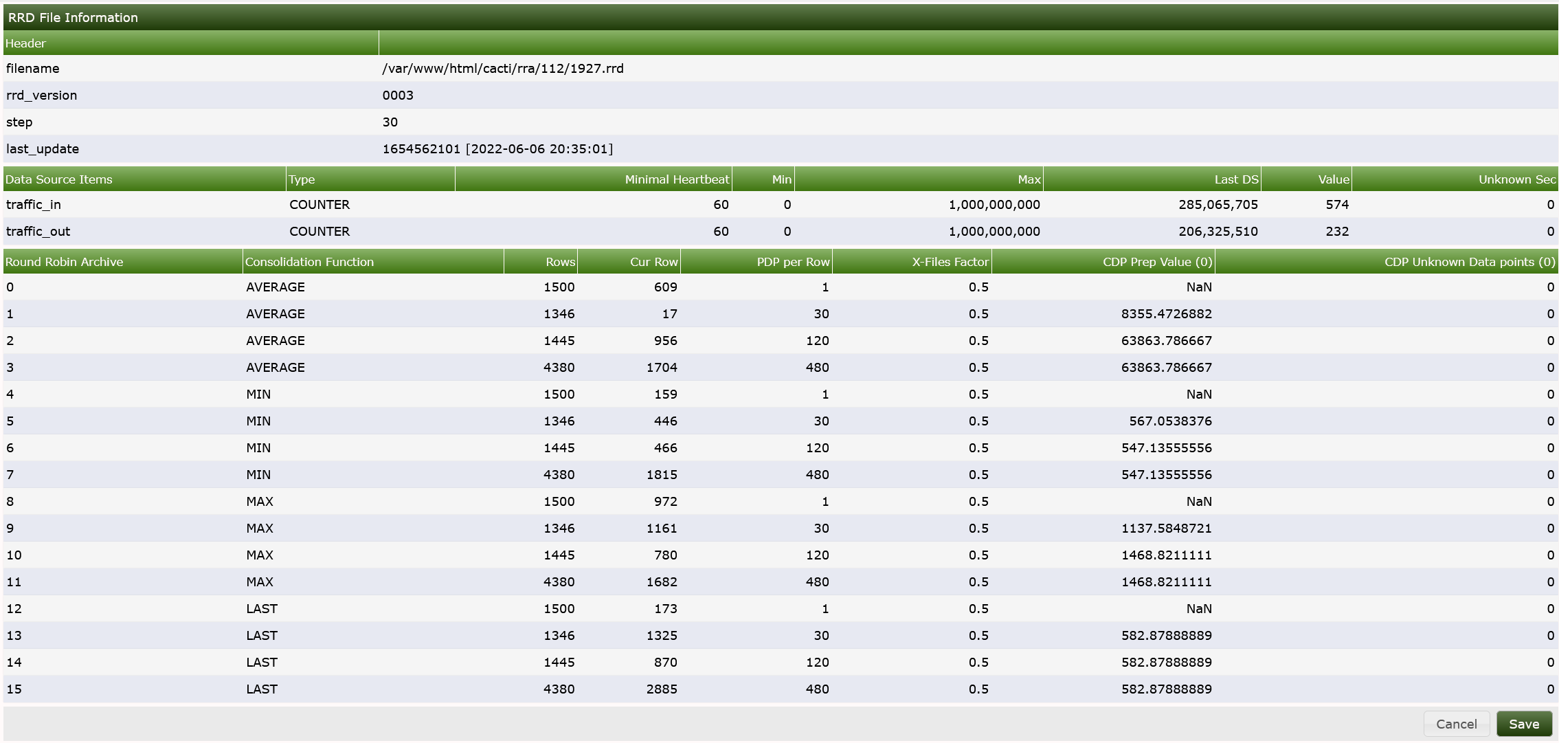Click the Type column header

tap(370, 179)
